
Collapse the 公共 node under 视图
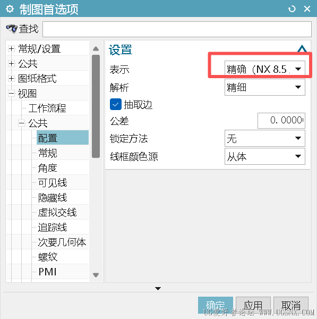(21, 123)
